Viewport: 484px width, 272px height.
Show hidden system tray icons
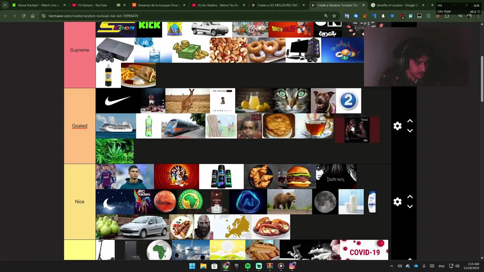pos(391,266)
